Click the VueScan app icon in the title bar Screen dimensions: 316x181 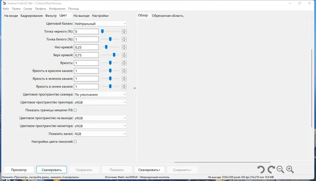pos(4,3)
